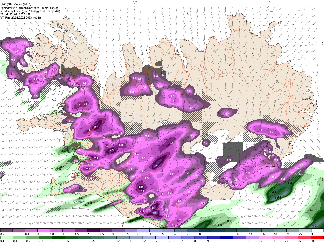
Task: Click the 4.2 snowfall value on map
Action: [155, 213]
